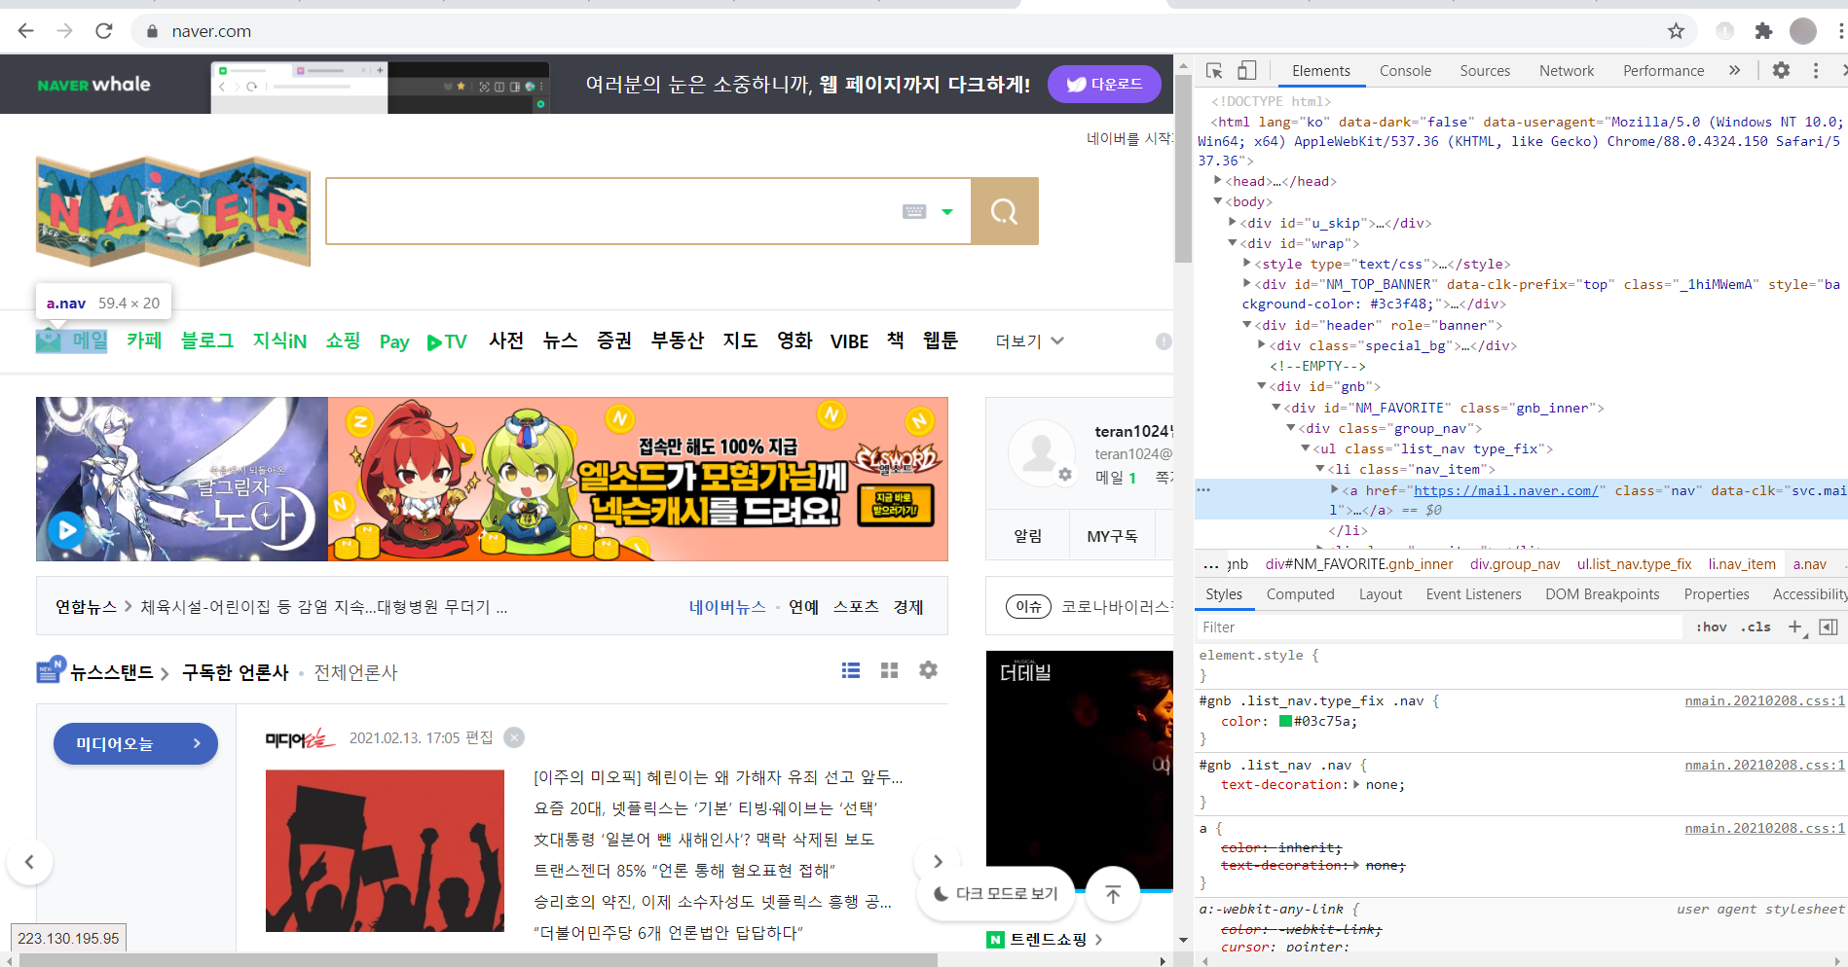
Task: Go to next newsstand page arrow
Action: (938, 862)
